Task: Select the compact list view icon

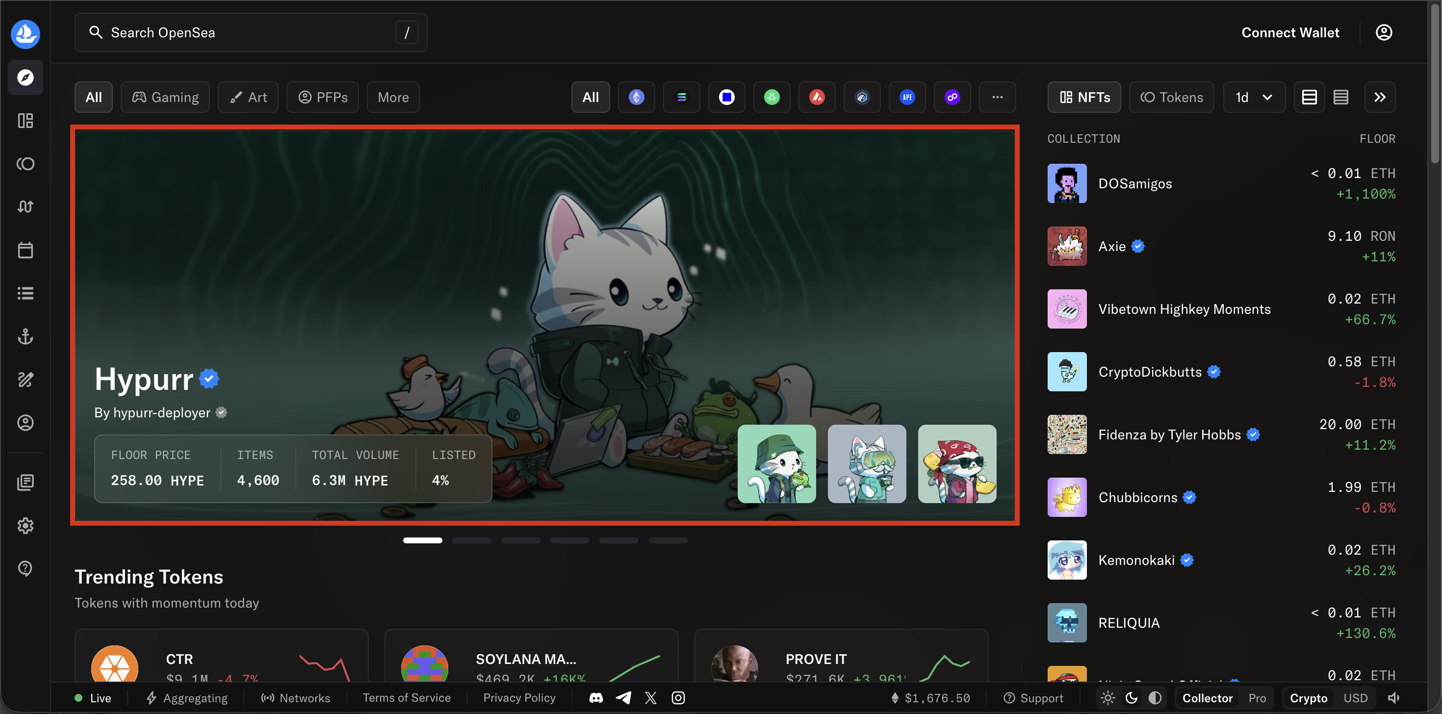Action: [x=1340, y=98]
